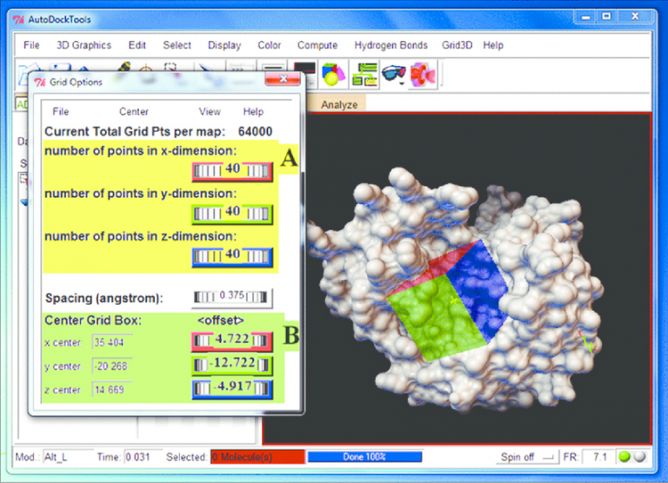Click the x center input field

[111, 342]
